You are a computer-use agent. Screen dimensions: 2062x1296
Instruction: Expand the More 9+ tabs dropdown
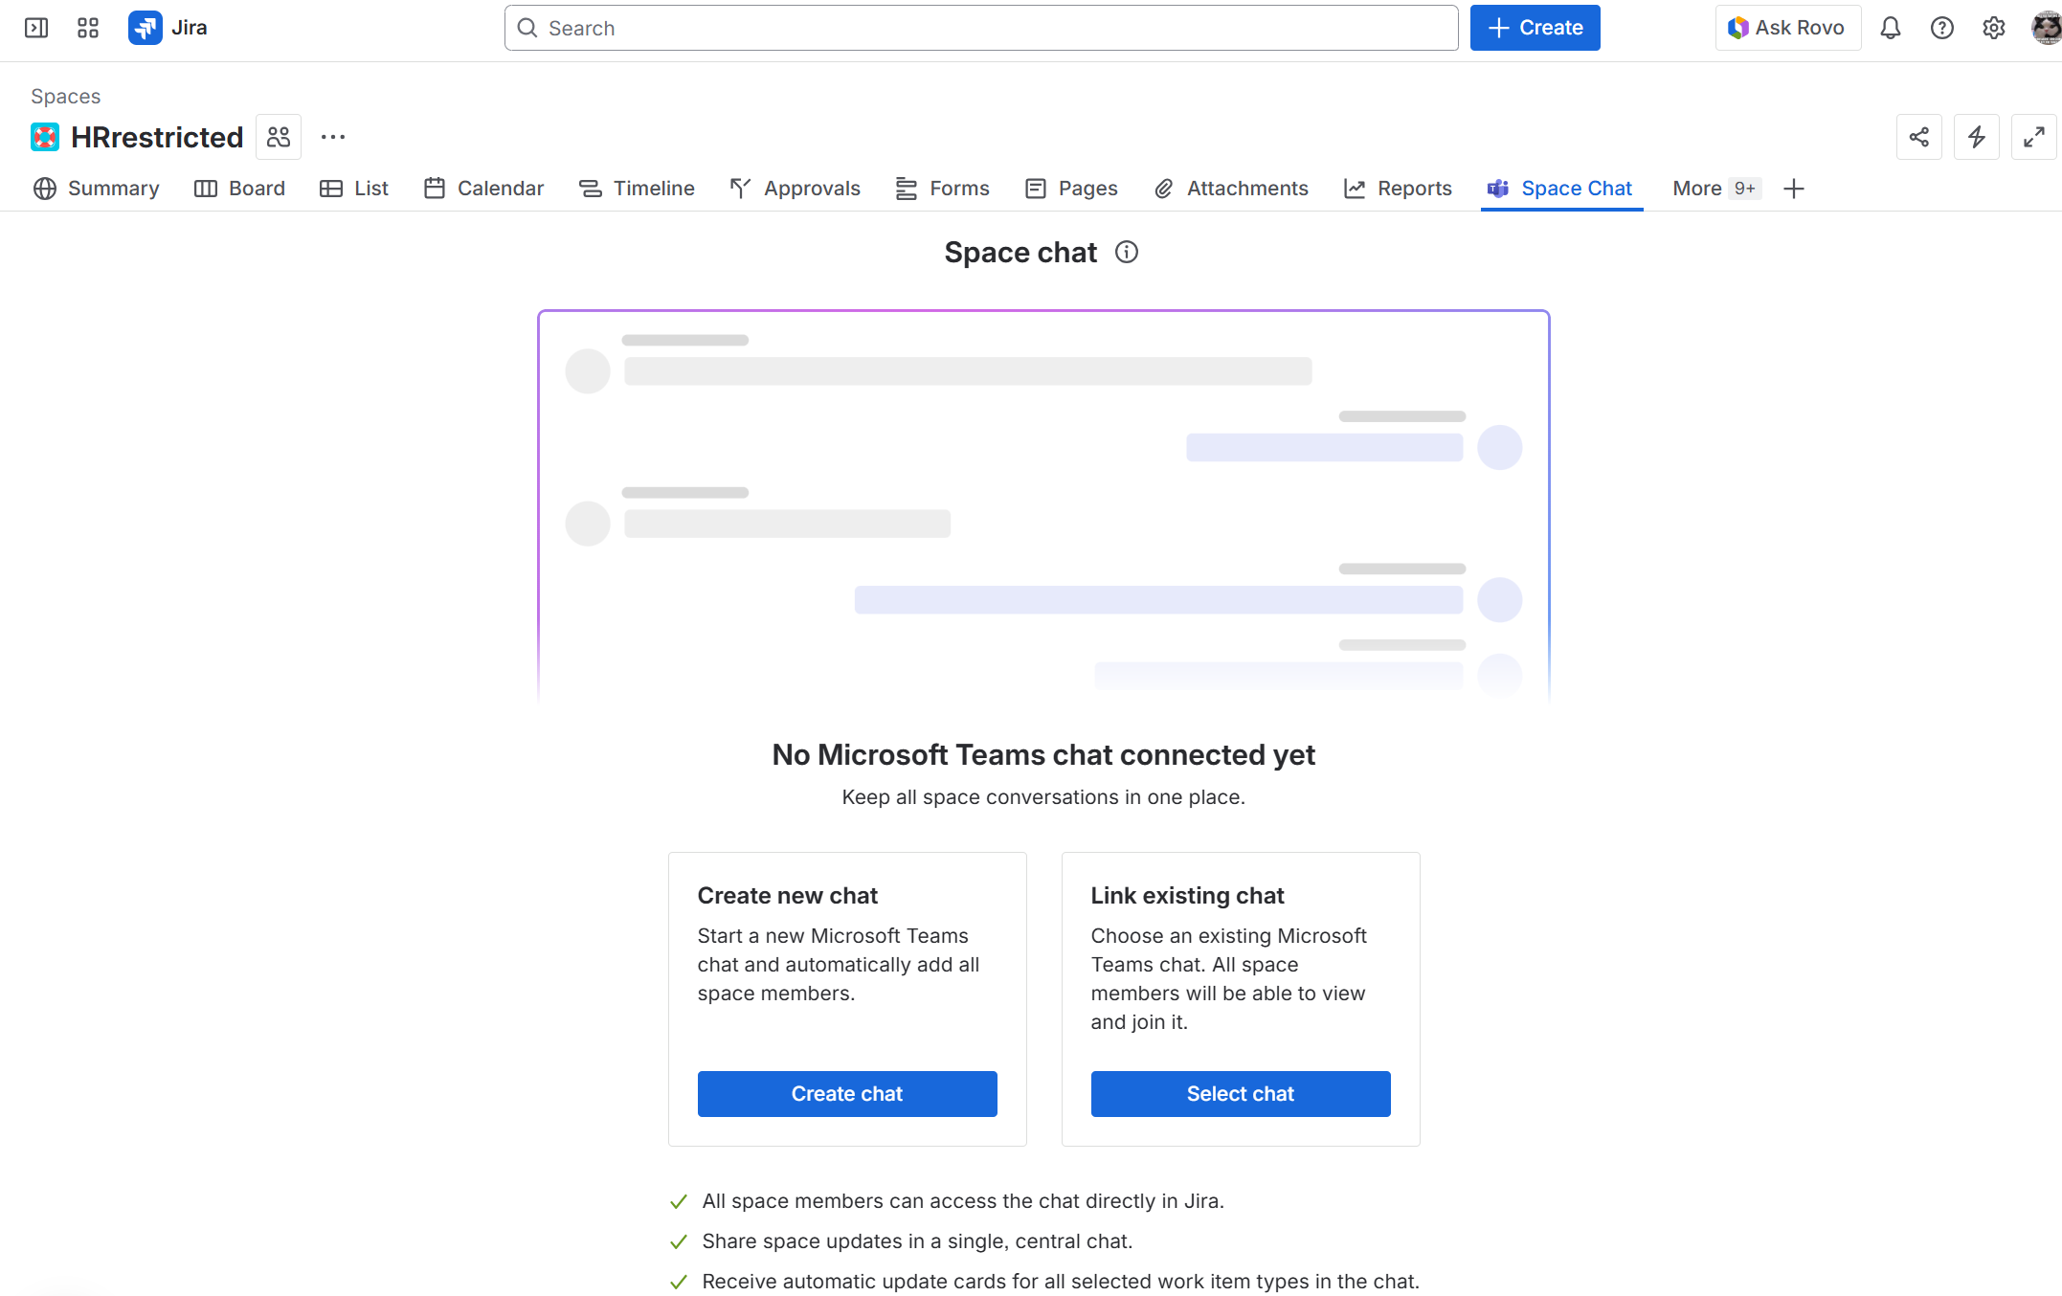point(1715,189)
